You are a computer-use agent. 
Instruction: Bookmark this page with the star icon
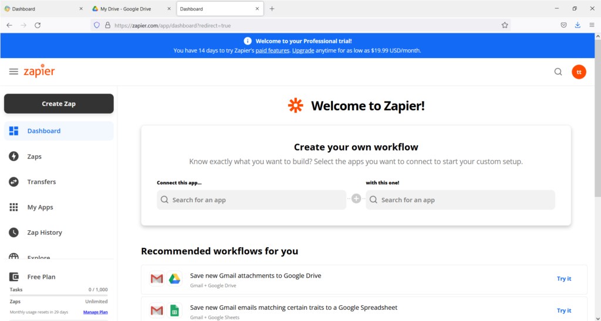[504, 25]
